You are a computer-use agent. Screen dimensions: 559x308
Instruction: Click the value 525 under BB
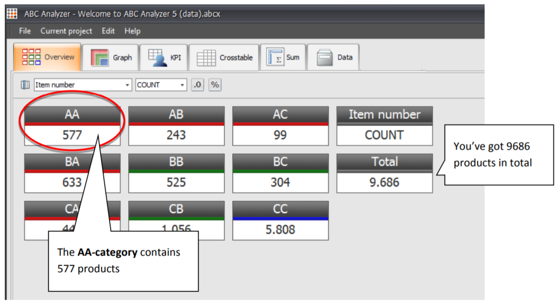coord(176,182)
